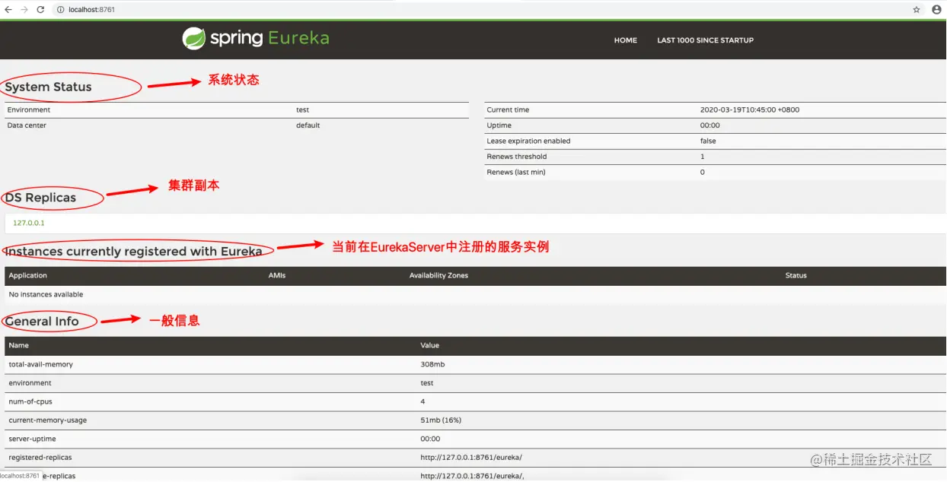Bookmark the page with the star icon

[917, 10]
